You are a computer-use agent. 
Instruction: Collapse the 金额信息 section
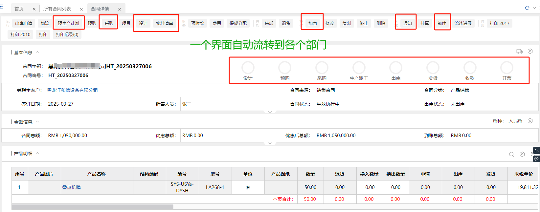tap(37, 122)
